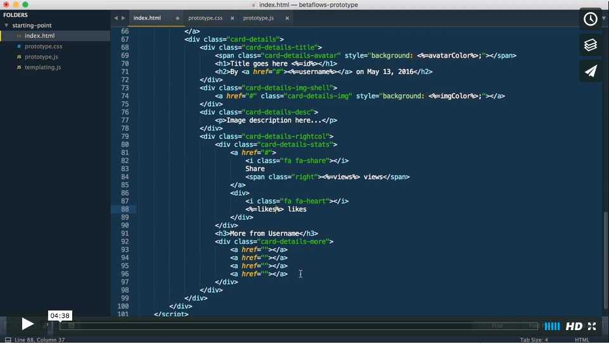Viewport: 609px width, 344px height.
Task: Click the green zoom window button
Action: pos(25,4)
